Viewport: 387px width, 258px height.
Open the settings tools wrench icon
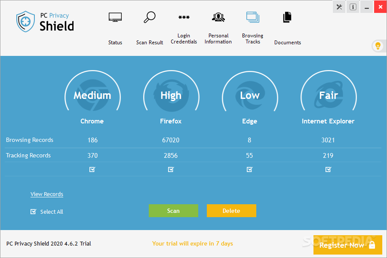[339, 7]
